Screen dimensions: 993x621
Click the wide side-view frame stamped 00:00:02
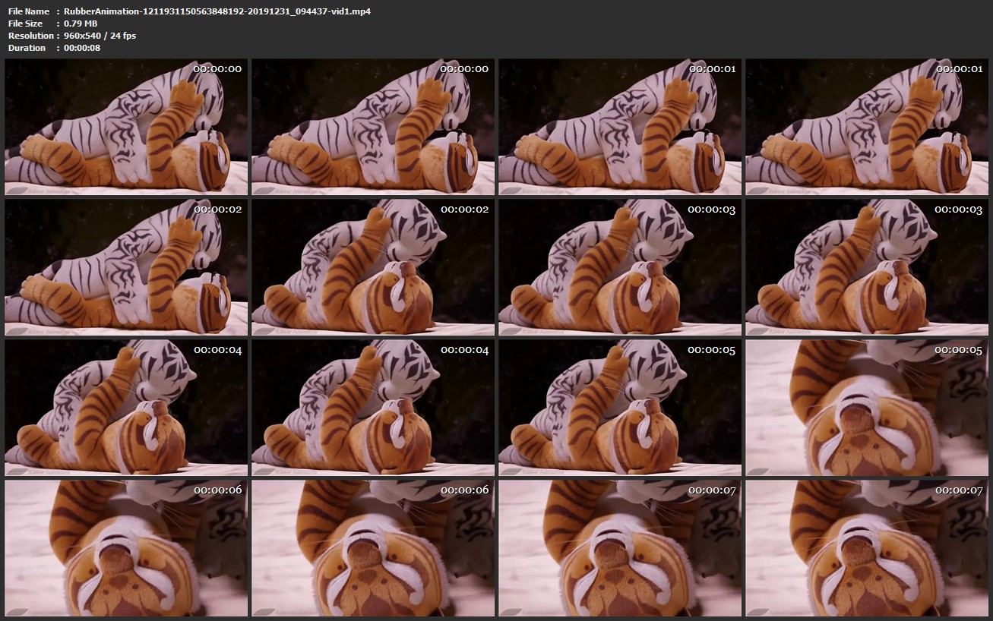point(126,267)
